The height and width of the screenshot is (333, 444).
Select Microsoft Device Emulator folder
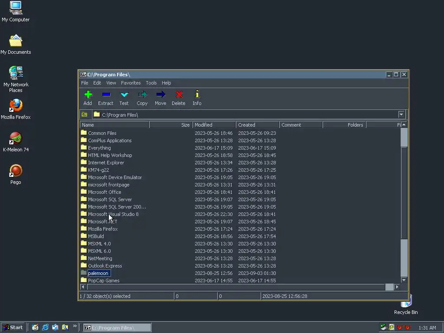114,177
